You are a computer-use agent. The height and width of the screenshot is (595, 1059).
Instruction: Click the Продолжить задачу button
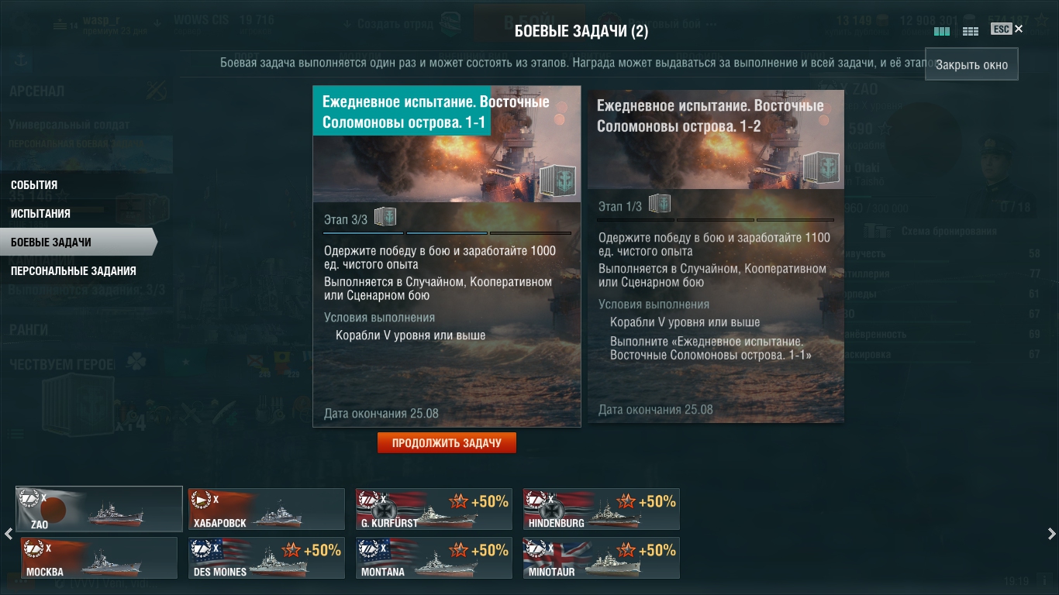pyautogui.click(x=447, y=443)
